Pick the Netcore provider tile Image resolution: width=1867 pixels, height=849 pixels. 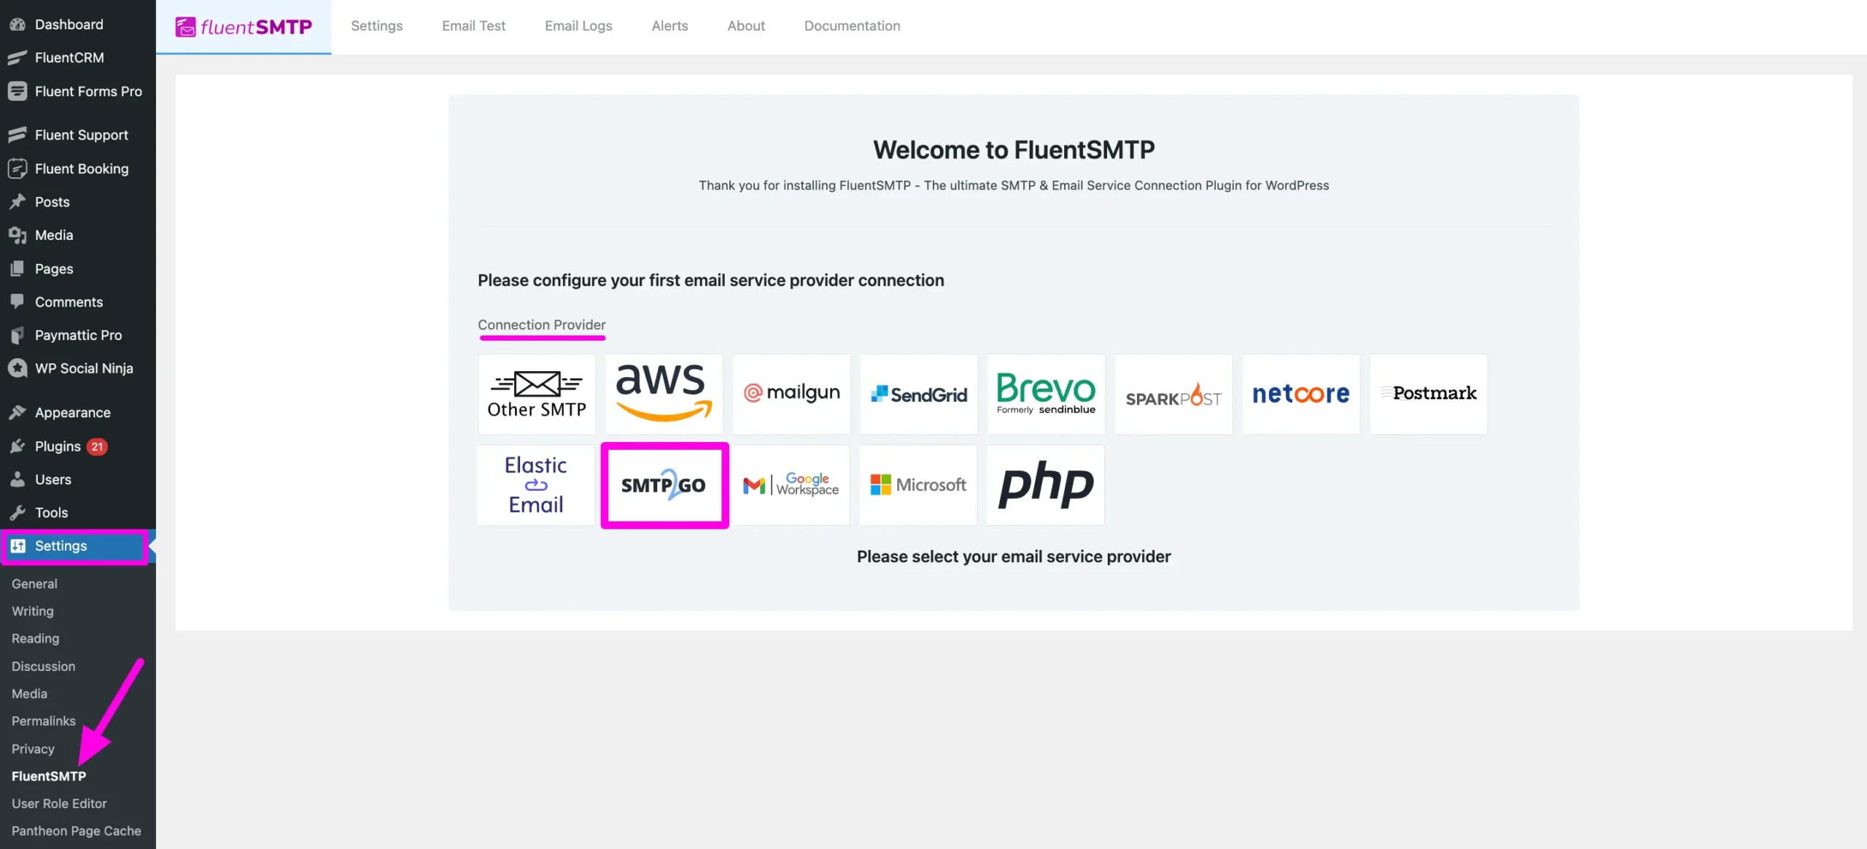pos(1300,394)
